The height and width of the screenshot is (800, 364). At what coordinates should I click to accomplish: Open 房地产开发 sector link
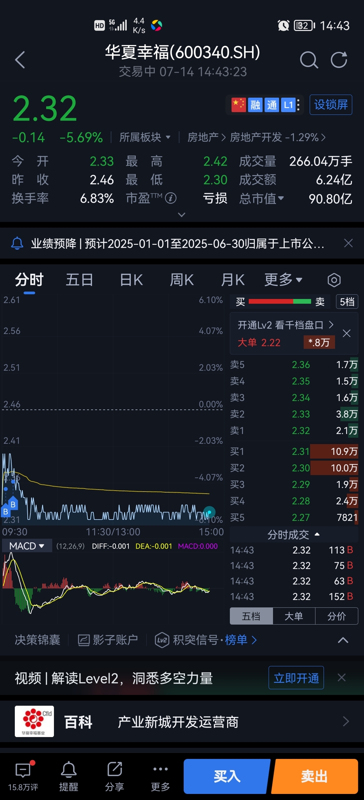278,137
